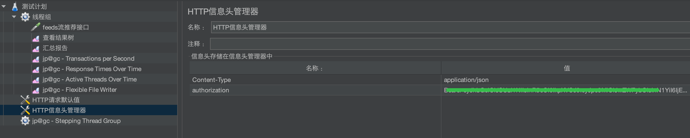Click the feeds sampler pipette icon
690x138 pixels.
[x=35, y=27]
